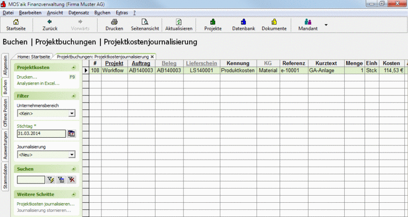Select the Allgemein vertical tab

(x=6, y=65)
